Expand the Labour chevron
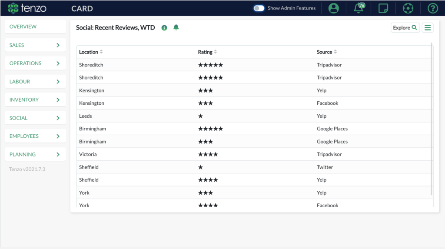The height and width of the screenshot is (249, 445). pos(58,82)
